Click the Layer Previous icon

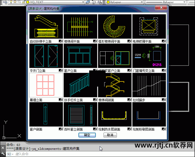click(x=94, y=2)
